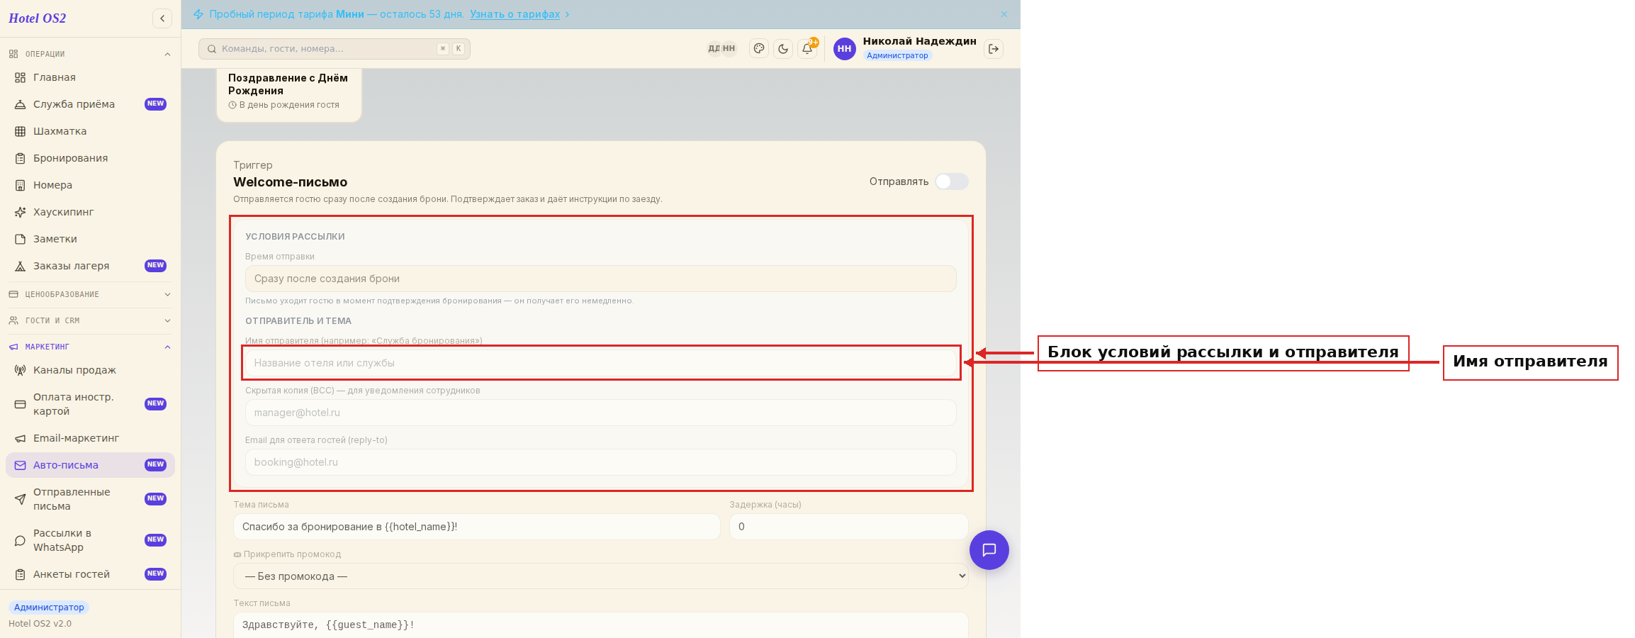Follow the Узнать о тарифах link
The image size is (1635, 638).
[x=515, y=14]
